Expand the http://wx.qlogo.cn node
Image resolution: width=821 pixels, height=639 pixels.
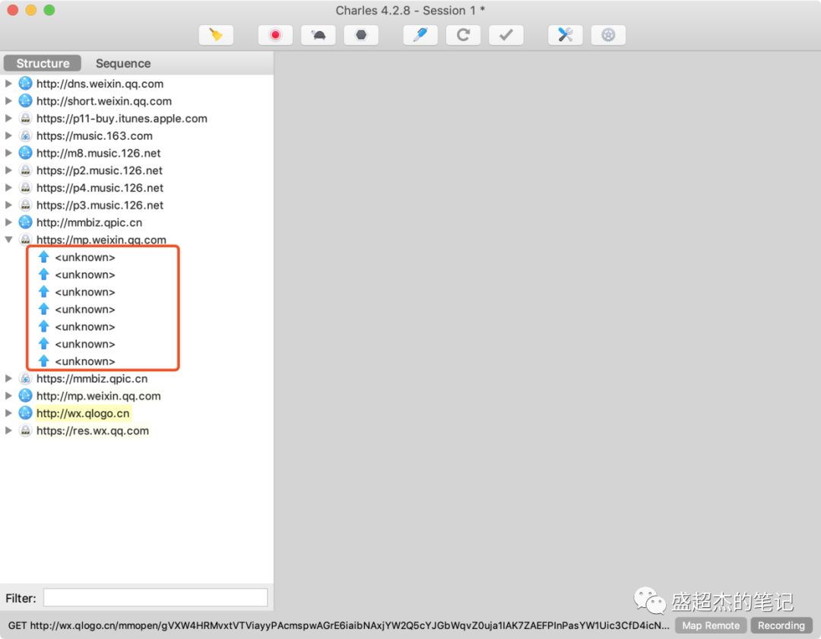tap(8, 413)
